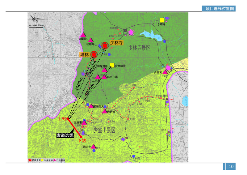Click the blue dot beside 少林水库
This screenshot has width=247, height=175.
(165, 41)
